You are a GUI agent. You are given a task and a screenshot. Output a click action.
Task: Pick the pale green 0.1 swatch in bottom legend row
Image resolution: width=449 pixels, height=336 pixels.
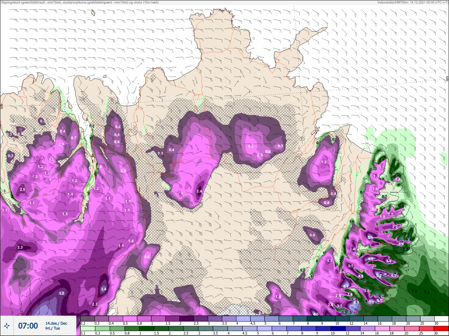click(x=87, y=329)
